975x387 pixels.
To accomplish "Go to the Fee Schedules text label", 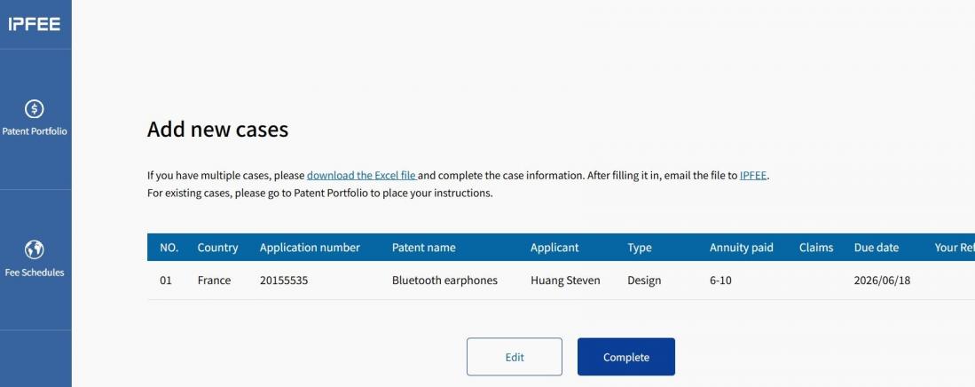I will (35, 272).
